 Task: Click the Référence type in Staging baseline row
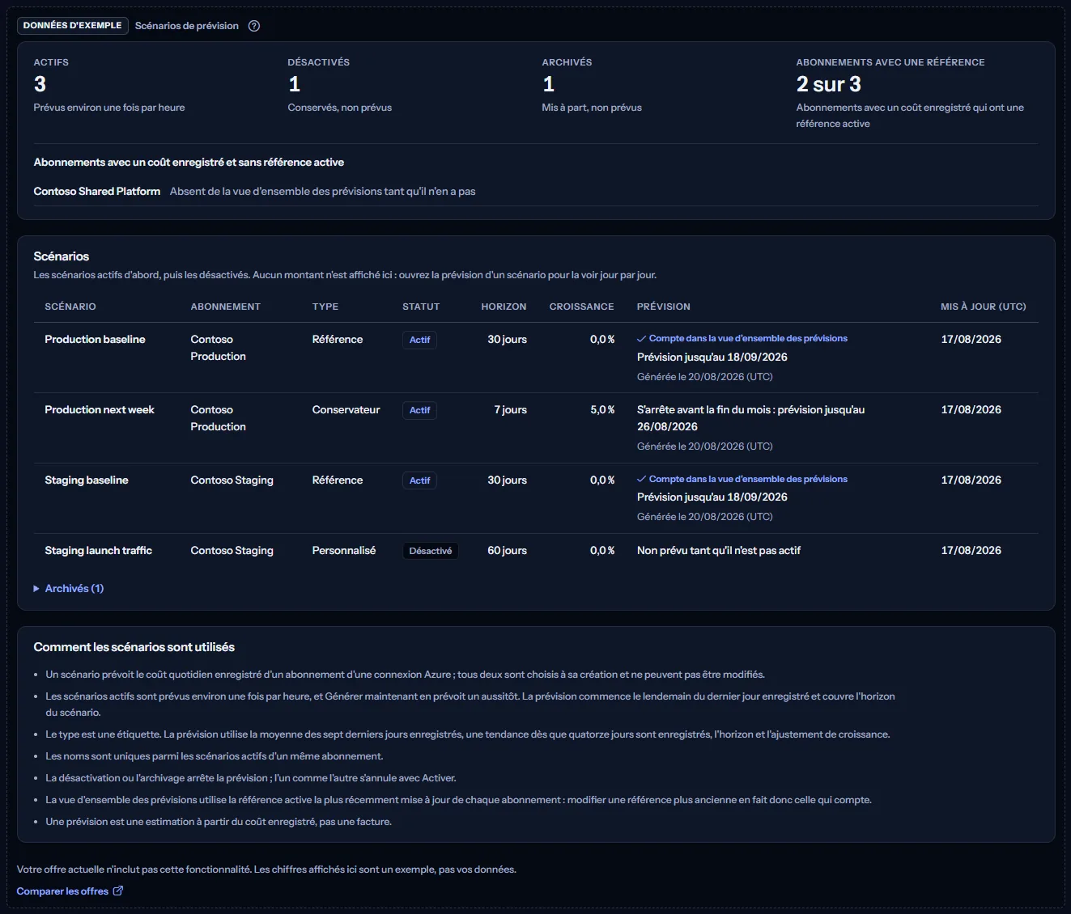click(338, 480)
